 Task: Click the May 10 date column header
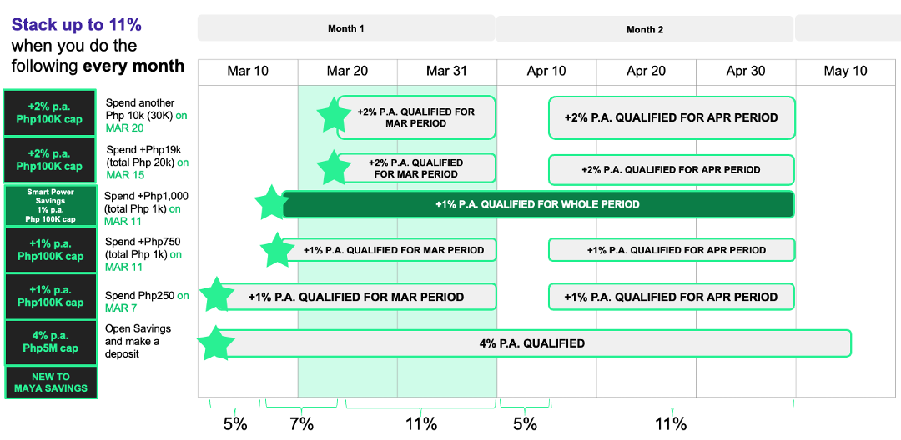tap(845, 71)
